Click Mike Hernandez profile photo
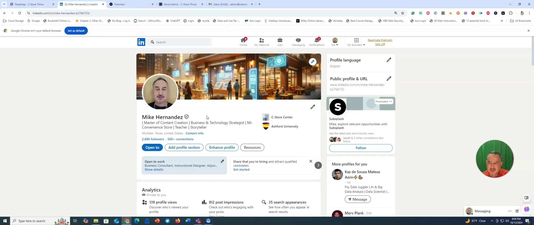This screenshot has height=225, width=534. [160, 92]
